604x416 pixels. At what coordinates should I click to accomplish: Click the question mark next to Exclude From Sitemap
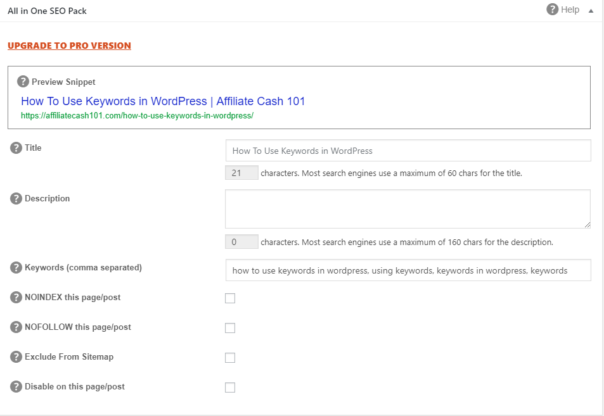pyautogui.click(x=16, y=356)
